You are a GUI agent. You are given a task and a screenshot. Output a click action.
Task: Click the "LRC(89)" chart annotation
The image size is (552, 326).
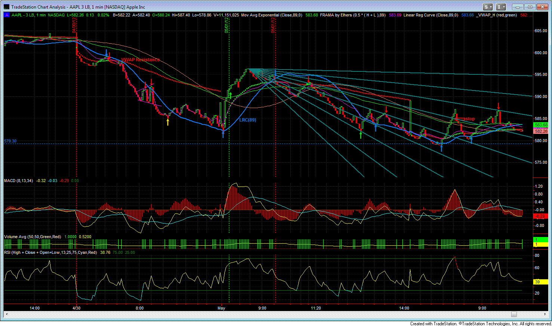(x=248, y=120)
